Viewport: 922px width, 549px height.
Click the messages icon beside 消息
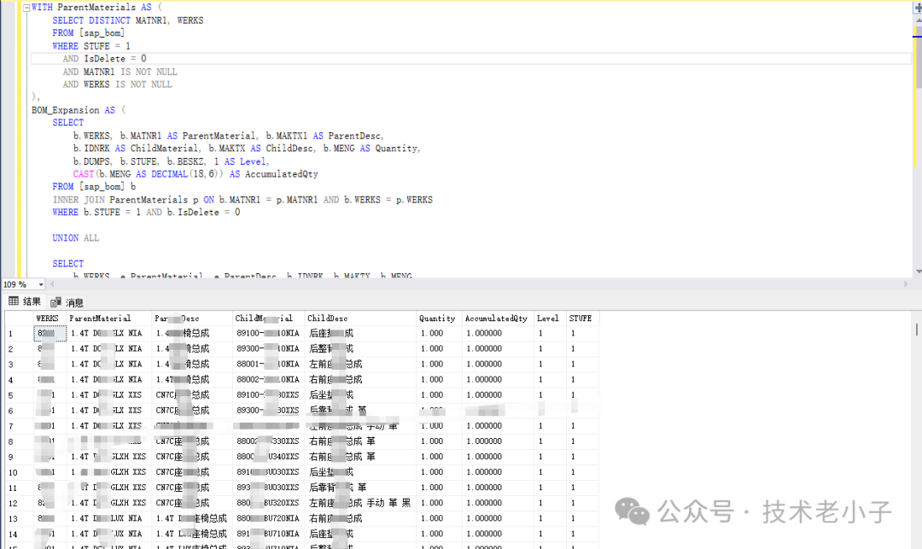[x=55, y=302]
